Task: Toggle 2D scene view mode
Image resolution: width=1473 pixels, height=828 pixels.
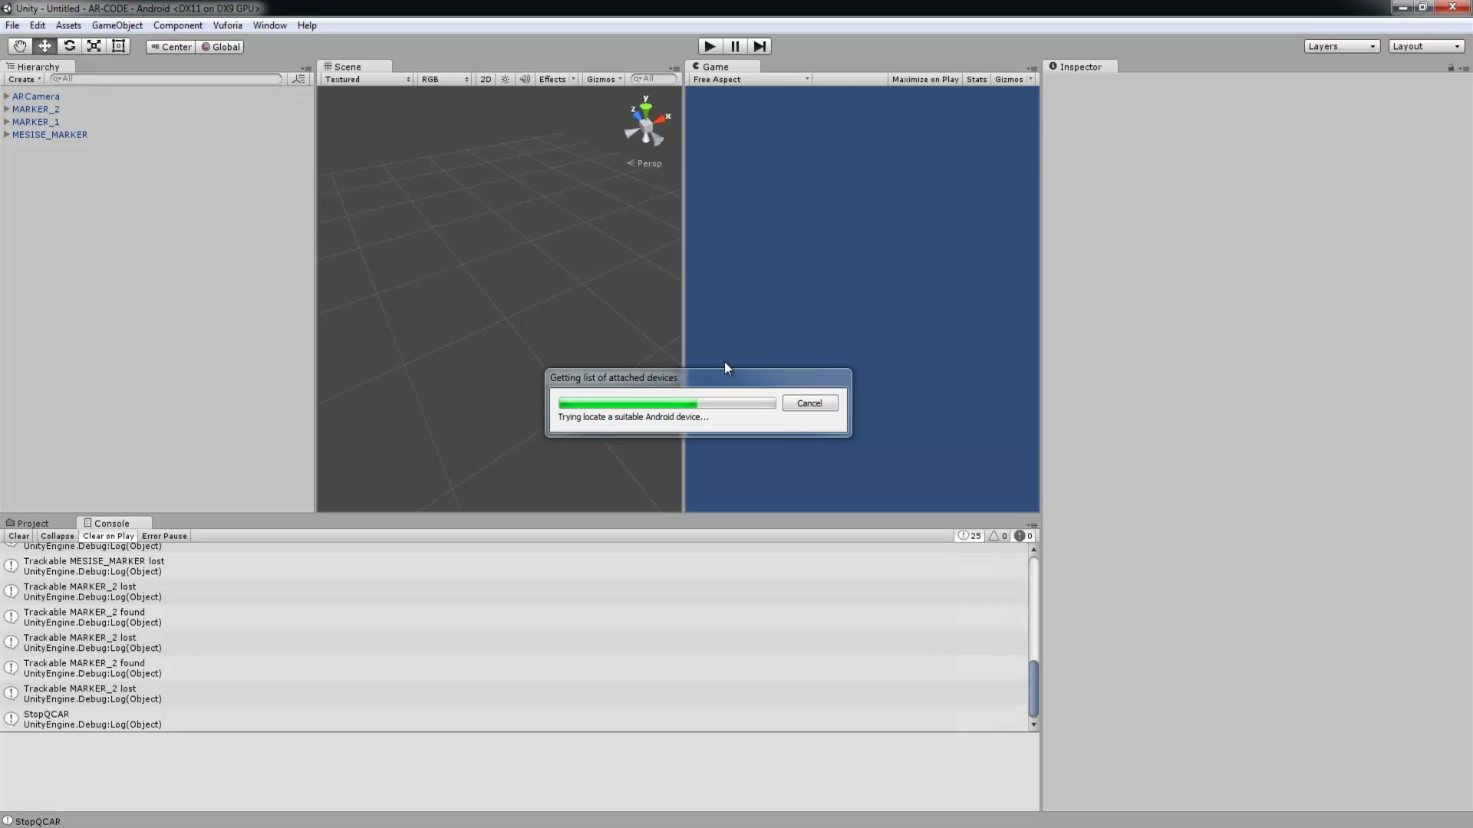Action: tap(485, 79)
